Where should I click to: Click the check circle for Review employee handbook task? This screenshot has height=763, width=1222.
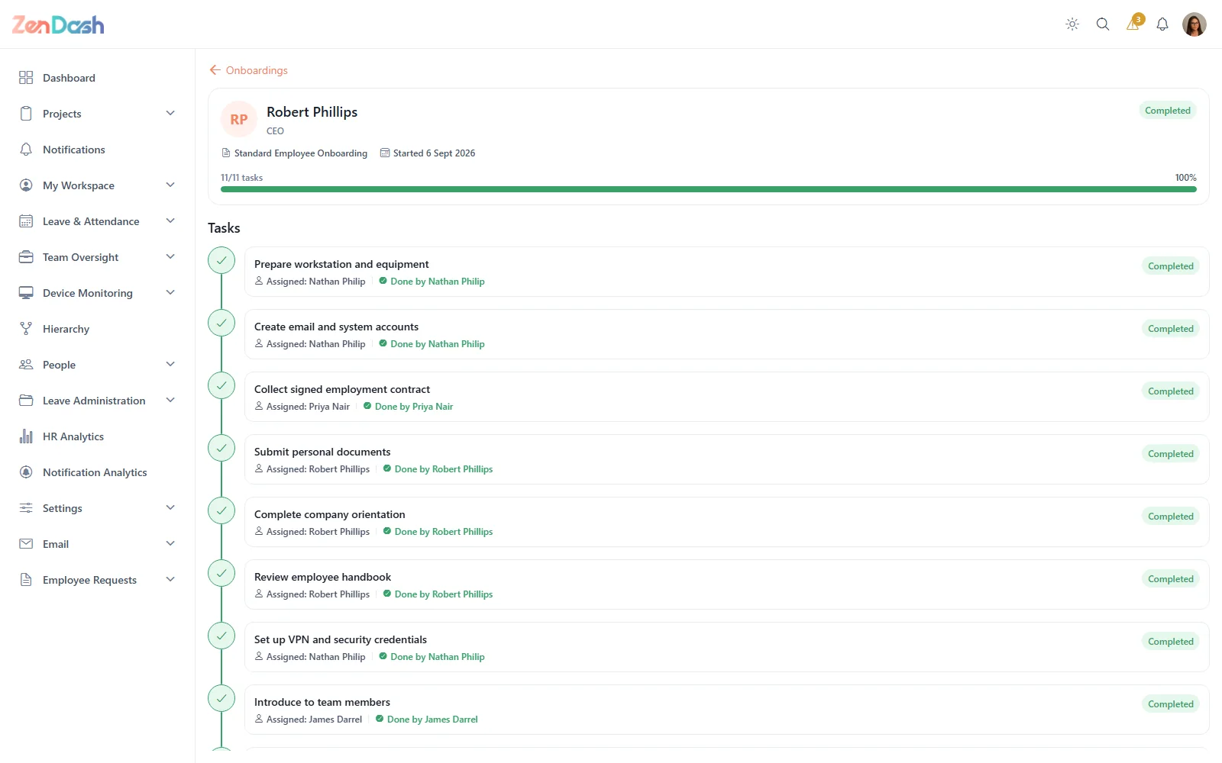(x=221, y=573)
